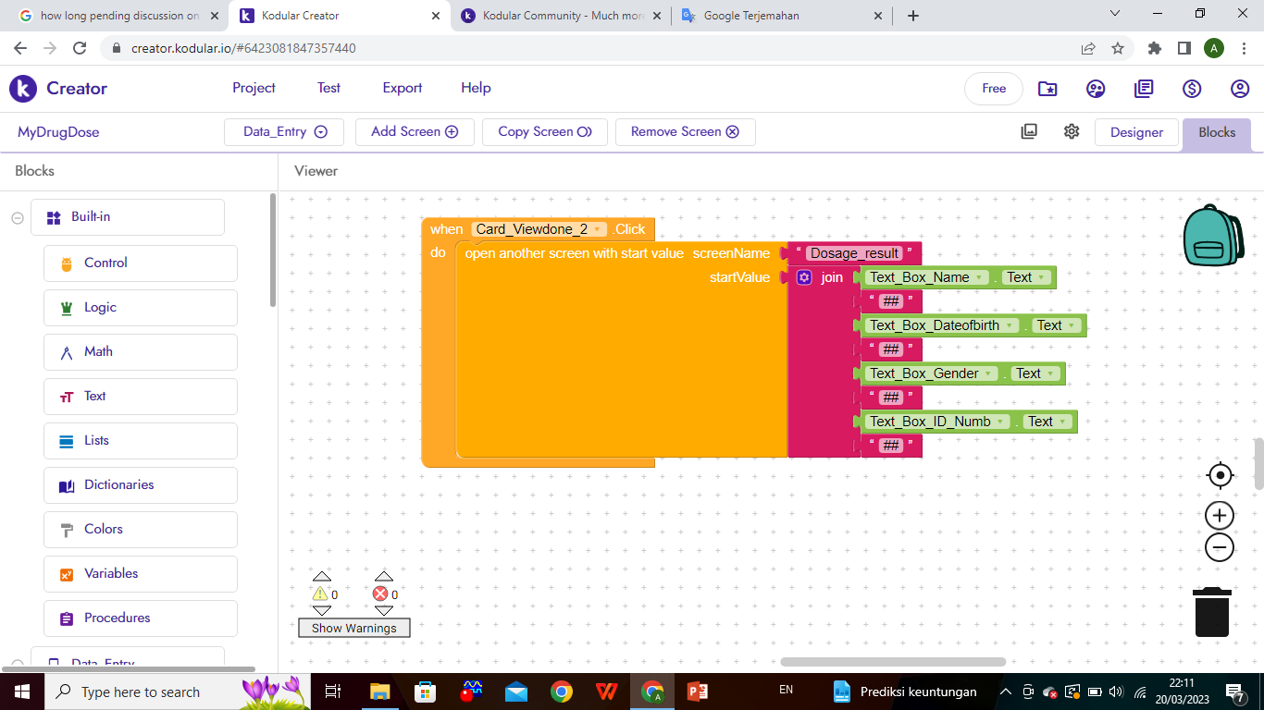
Task: Click the Free plan button
Action: 993,88
